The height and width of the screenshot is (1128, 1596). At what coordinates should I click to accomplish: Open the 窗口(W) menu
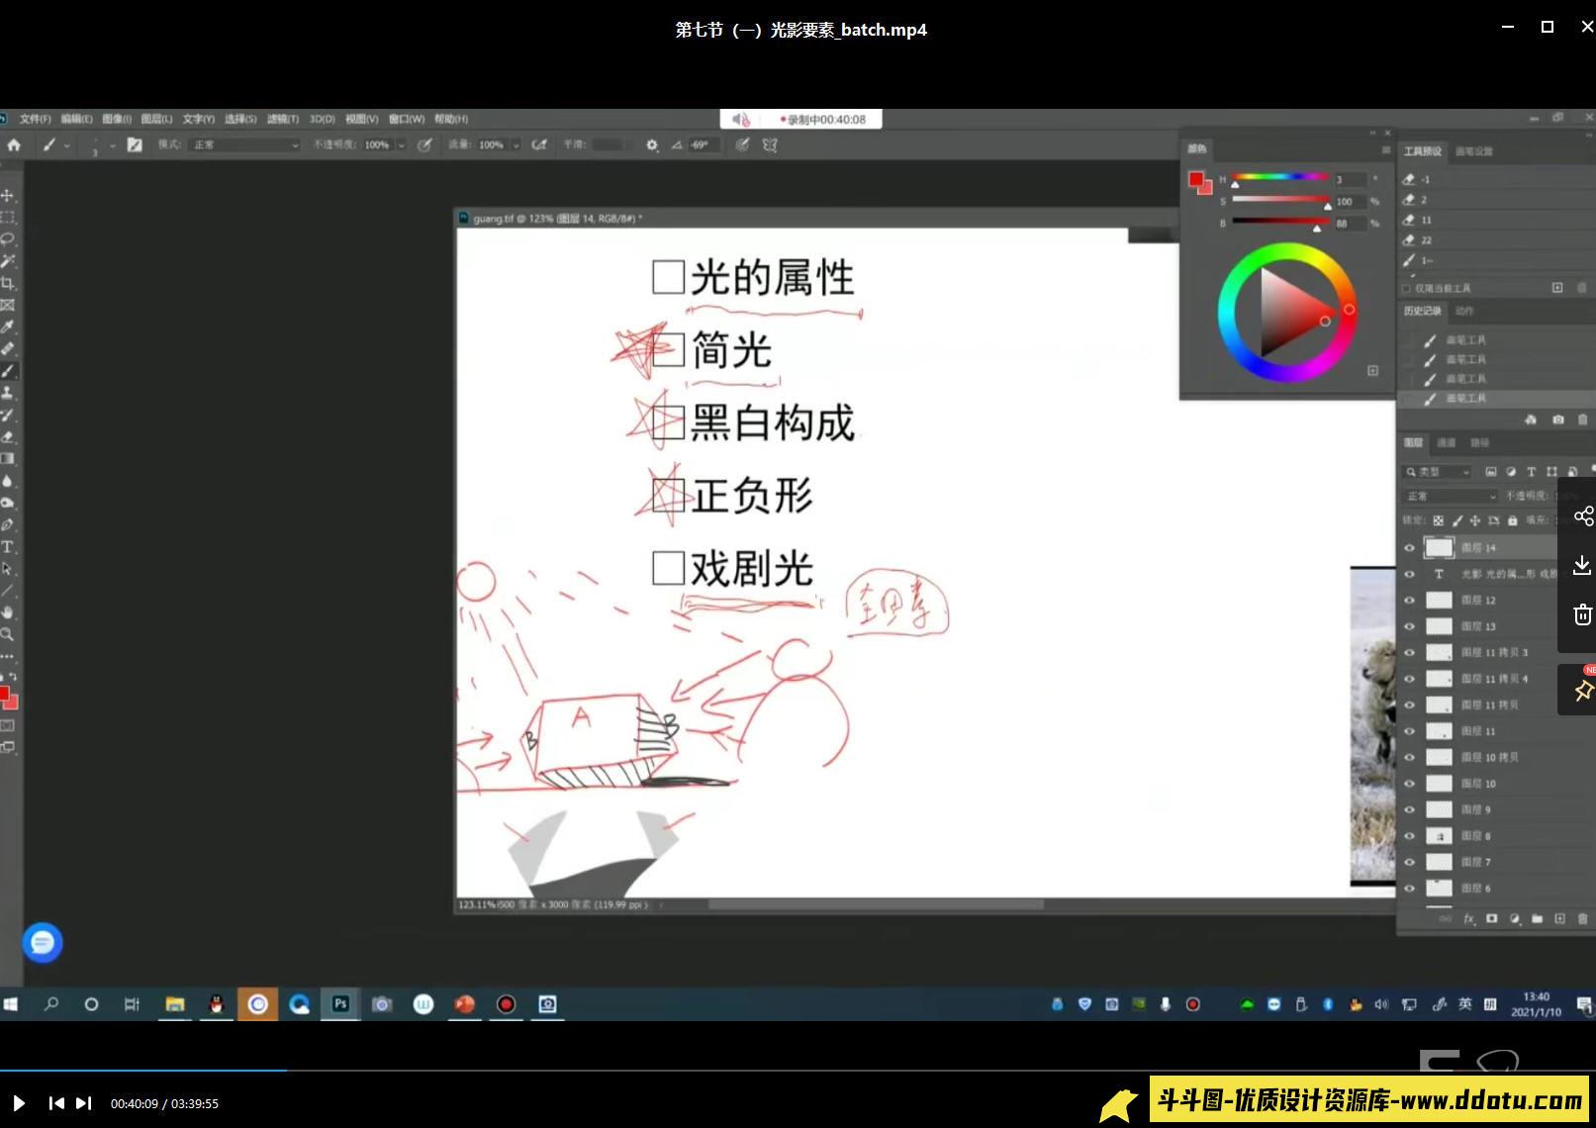[407, 119]
